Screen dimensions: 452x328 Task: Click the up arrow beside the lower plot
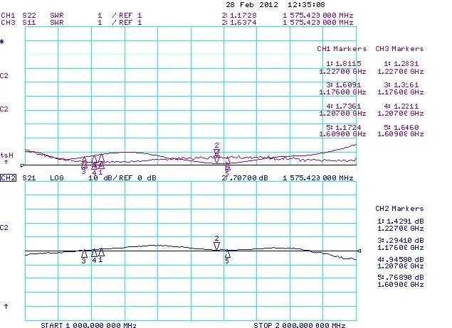point(6,307)
